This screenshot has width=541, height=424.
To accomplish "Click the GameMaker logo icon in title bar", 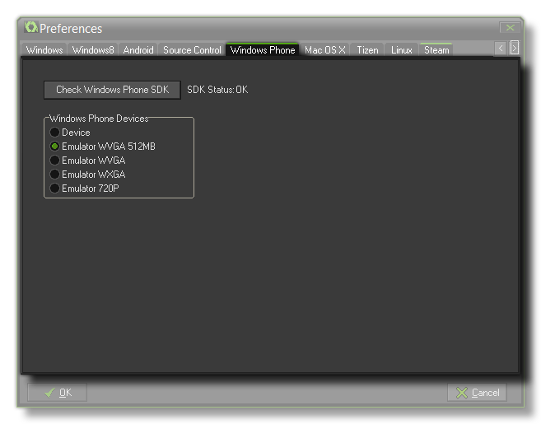I will pyautogui.click(x=31, y=28).
